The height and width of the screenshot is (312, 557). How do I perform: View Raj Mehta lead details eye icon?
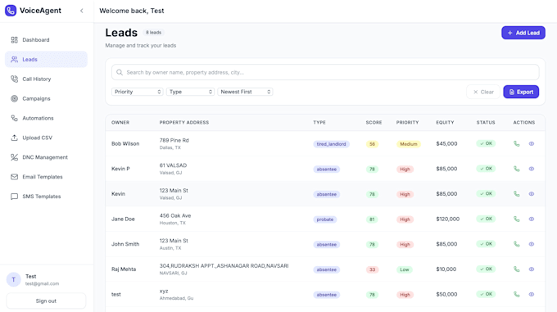[x=532, y=269]
